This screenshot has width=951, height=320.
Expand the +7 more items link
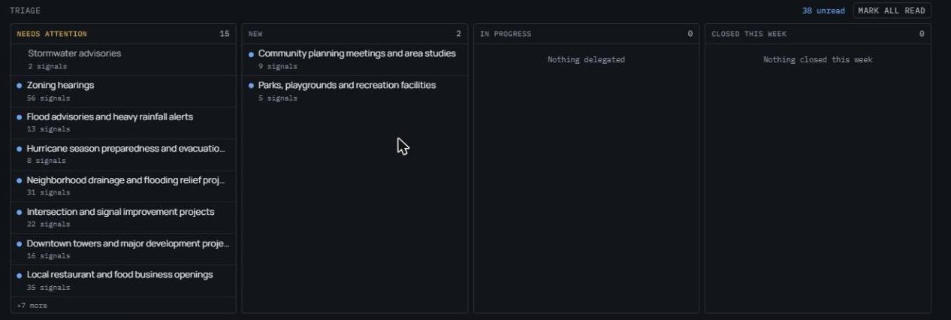(32, 306)
